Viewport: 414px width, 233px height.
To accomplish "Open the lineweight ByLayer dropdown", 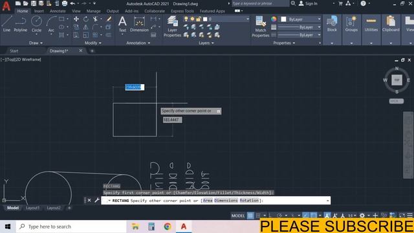I will click(299, 27).
